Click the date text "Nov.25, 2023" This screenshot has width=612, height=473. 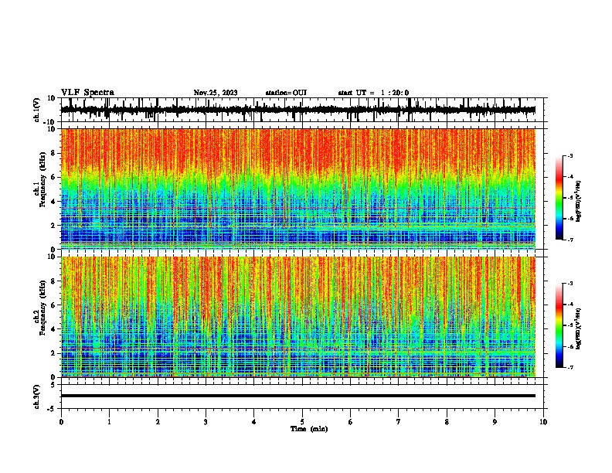(x=216, y=93)
